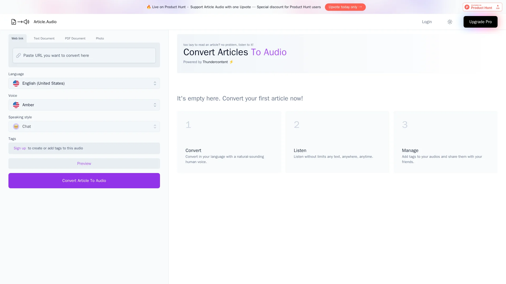Click the emoji icon beside Chat style
506x284 pixels.
[16, 126]
